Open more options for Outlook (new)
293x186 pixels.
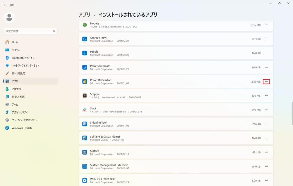[x=266, y=39]
